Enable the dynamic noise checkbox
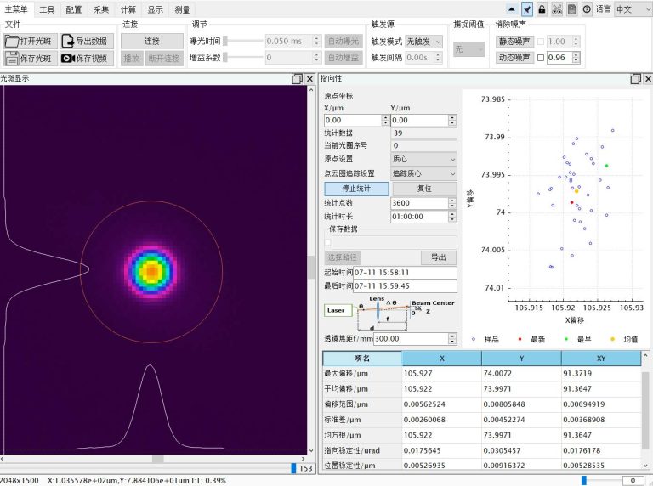Viewport: 653px width, 486px height. [541, 58]
